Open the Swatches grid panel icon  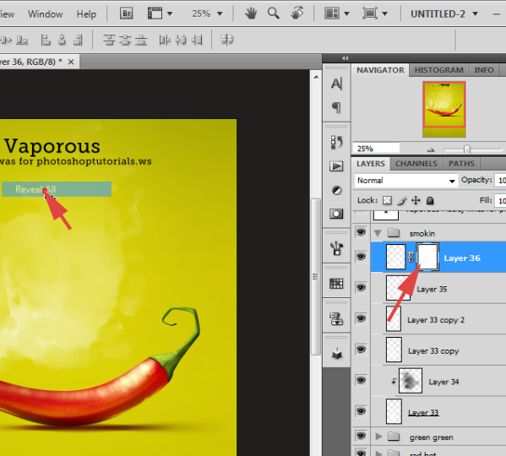(336, 284)
